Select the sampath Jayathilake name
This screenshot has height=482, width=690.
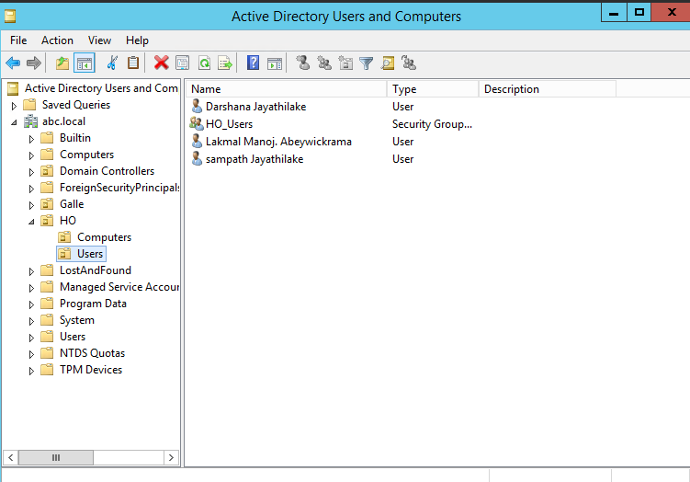[x=255, y=159]
